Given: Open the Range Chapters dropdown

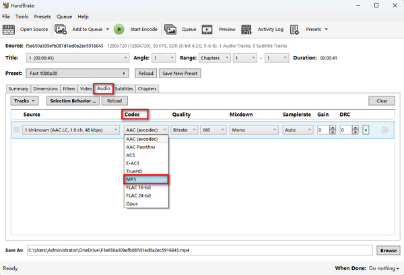Looking at the screenshot, I should point(214,58).
